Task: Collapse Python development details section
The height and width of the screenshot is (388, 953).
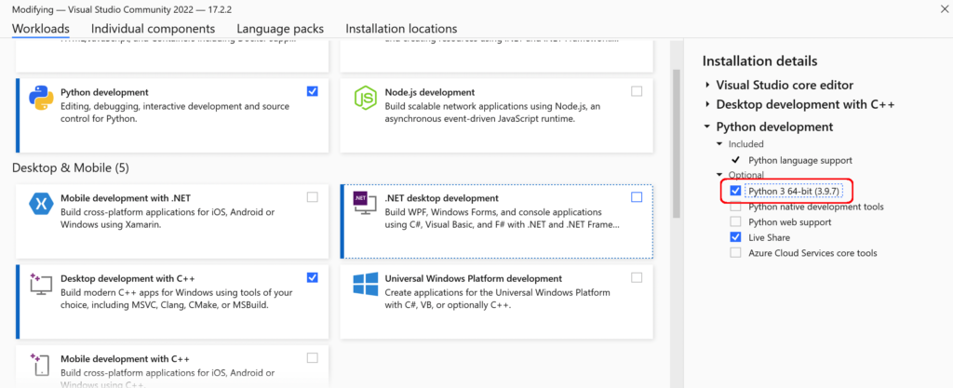Action: pyautogui.click(x=707, y=127)
